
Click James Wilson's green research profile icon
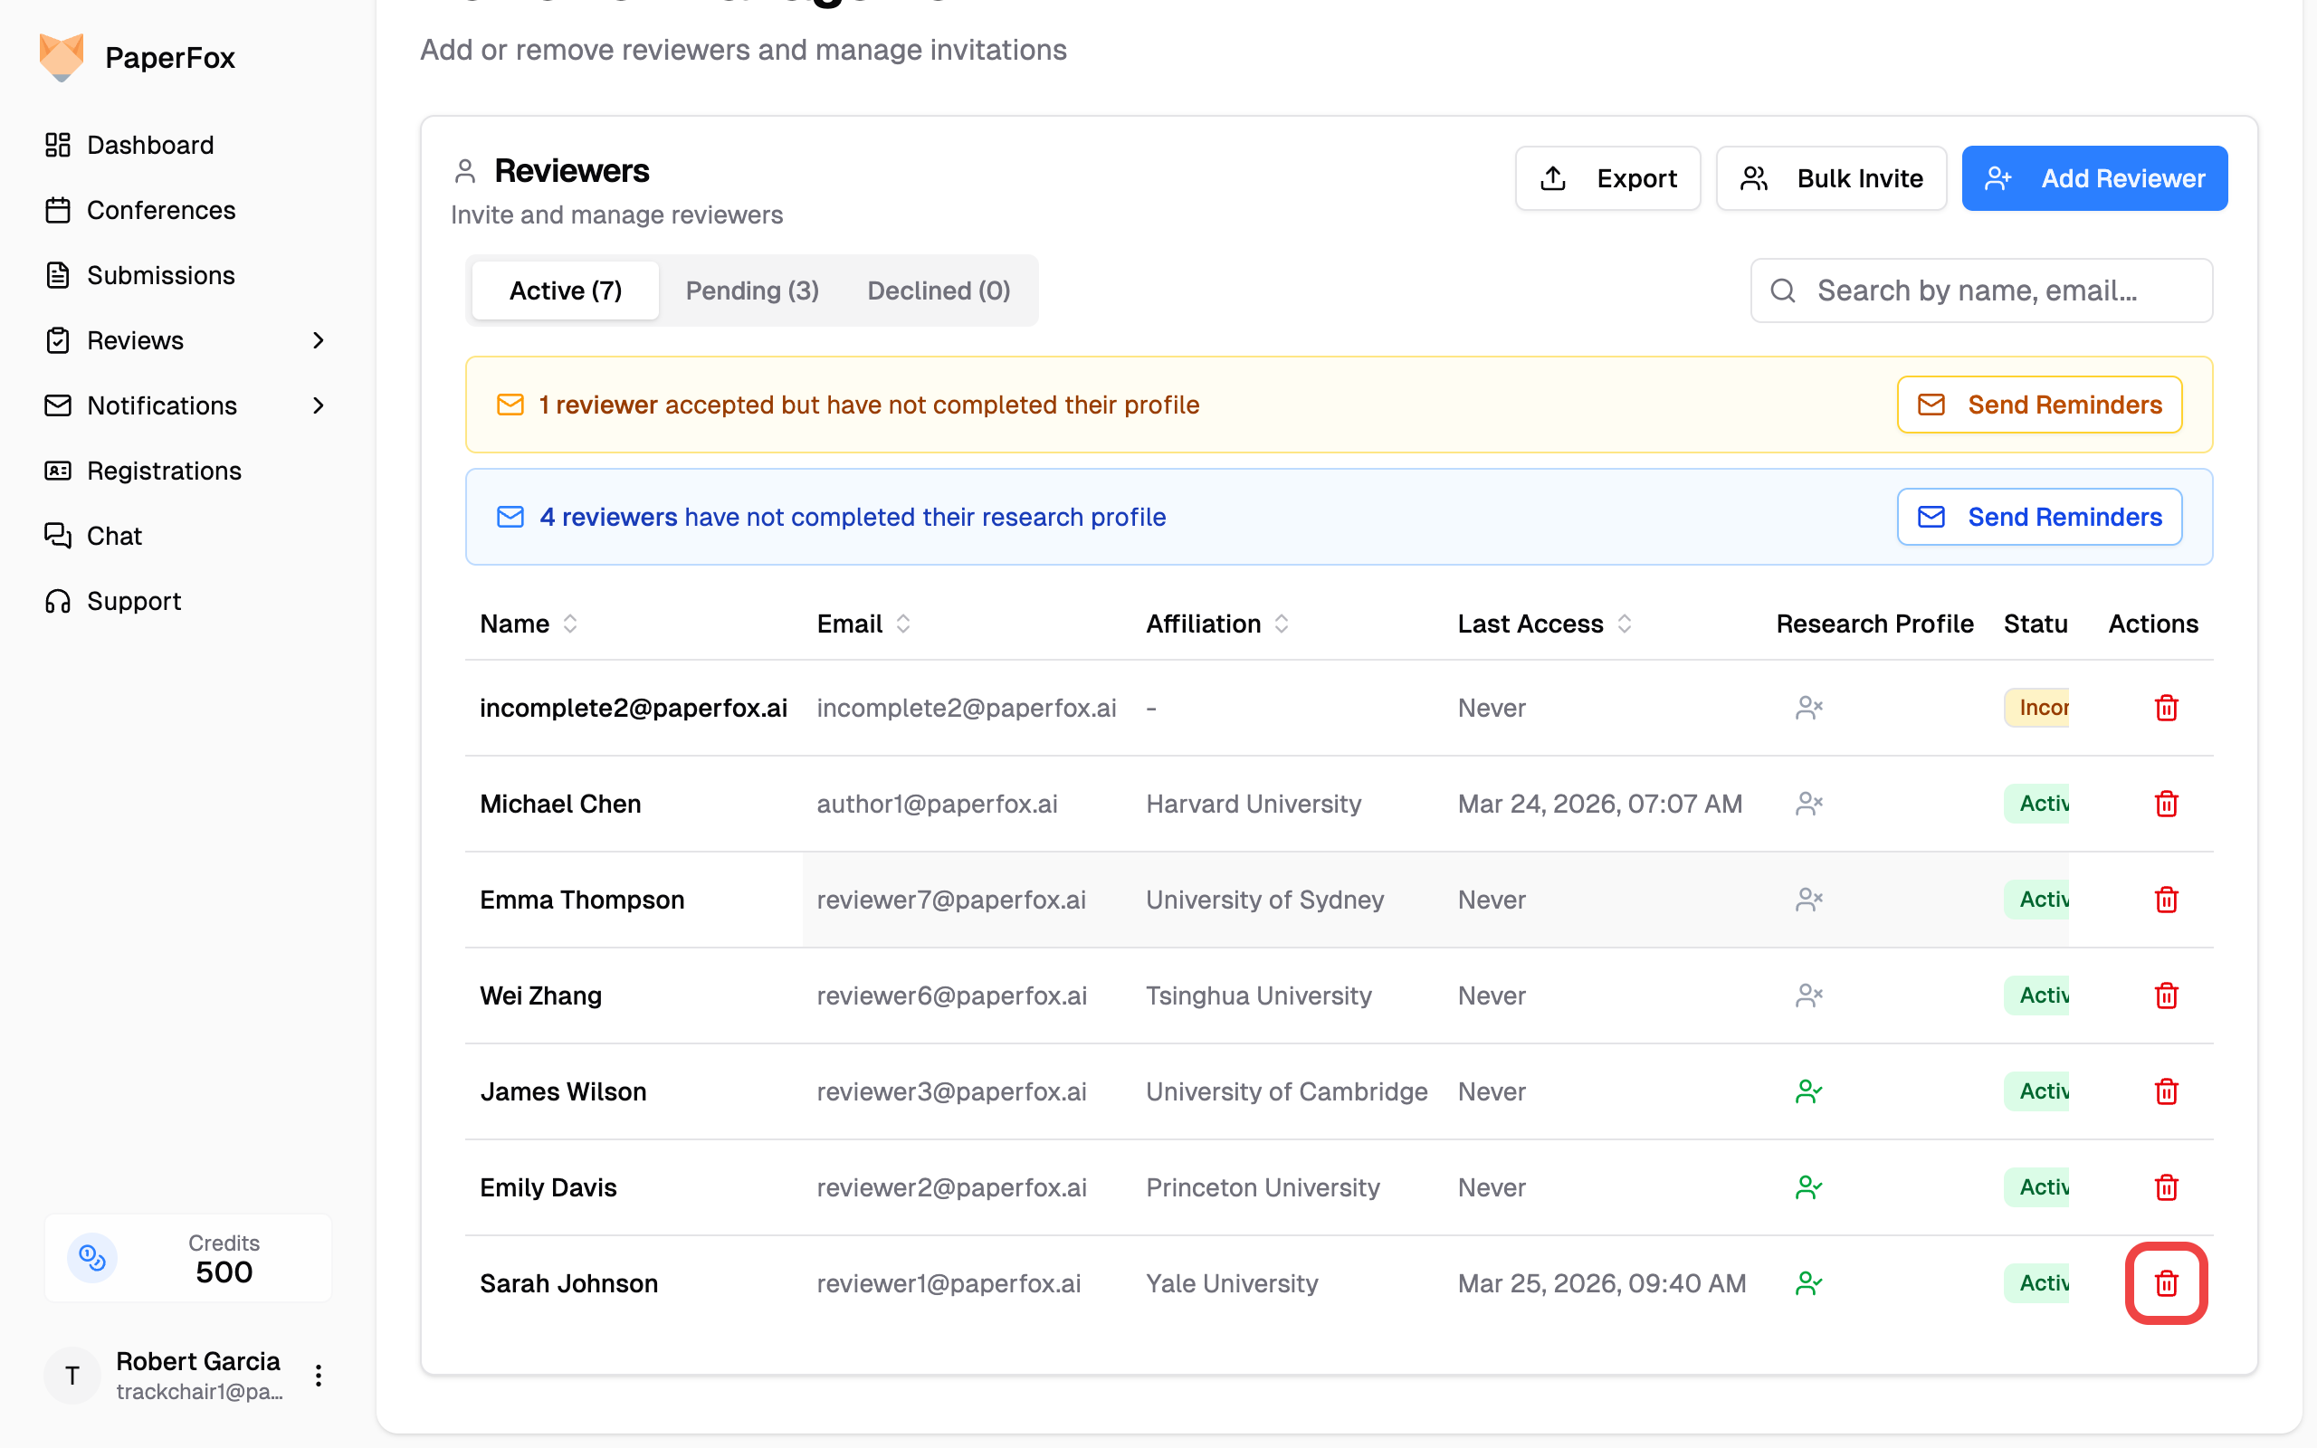click(1807, 1091)
